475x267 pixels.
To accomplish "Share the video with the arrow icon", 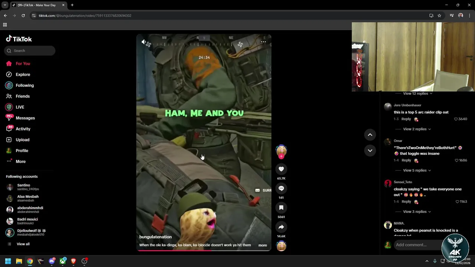I will click(281, 227).
